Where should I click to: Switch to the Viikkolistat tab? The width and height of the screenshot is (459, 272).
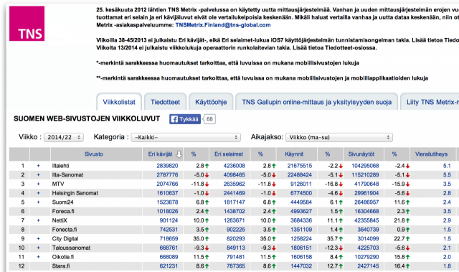coord(119,102)
